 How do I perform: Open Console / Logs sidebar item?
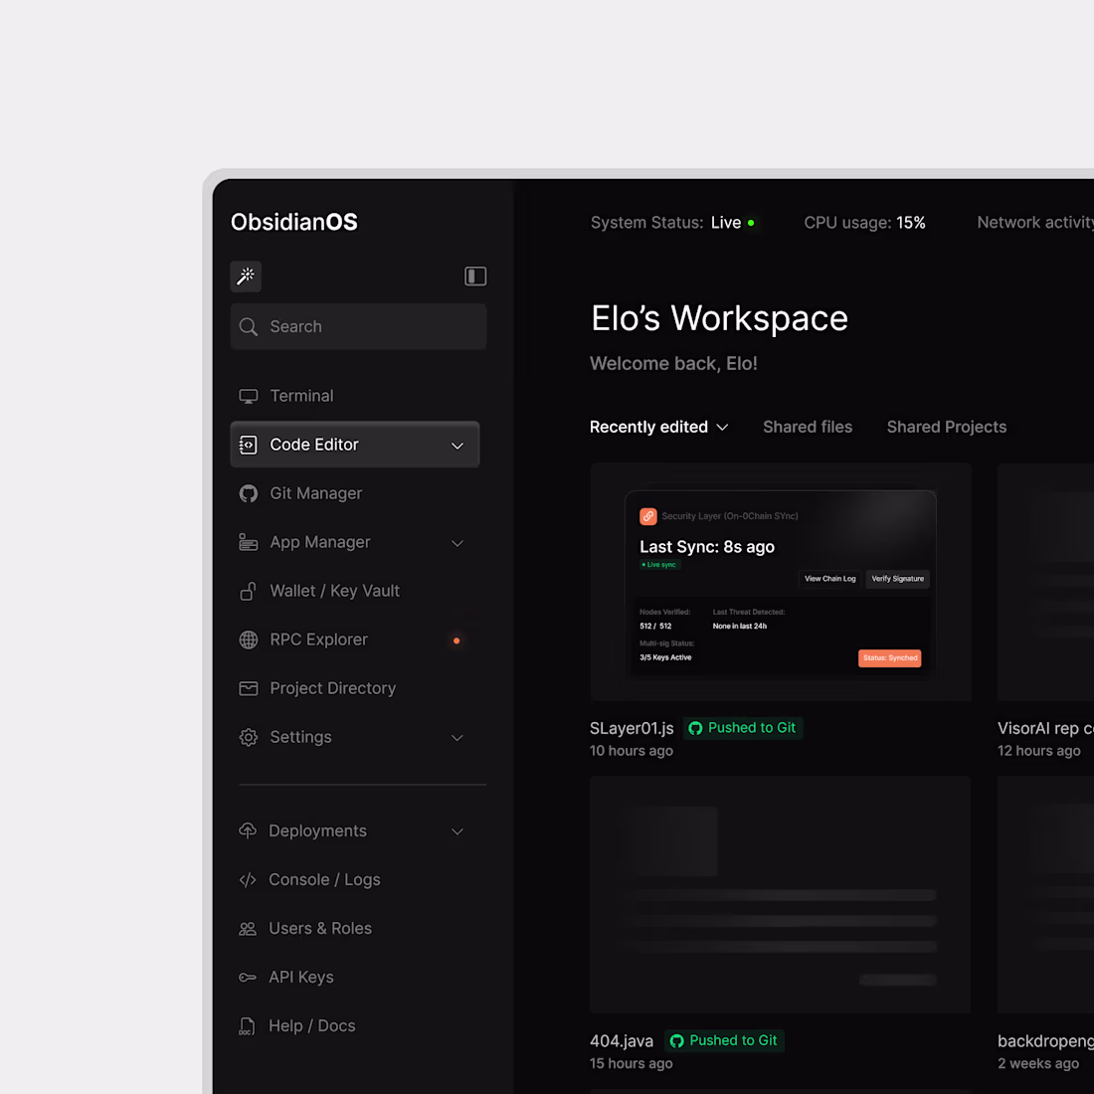tap(354, 880)
